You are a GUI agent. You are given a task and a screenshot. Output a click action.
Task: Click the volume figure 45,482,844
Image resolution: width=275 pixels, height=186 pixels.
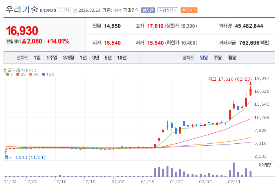tap(249, 26)
